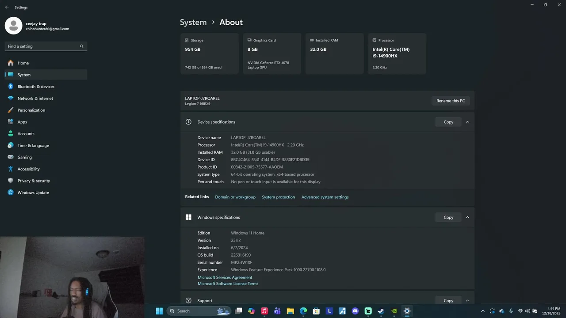Open the Apple Music taskbar icon
The height and width of the screenshot is (318, 566).
click(264, 311)
